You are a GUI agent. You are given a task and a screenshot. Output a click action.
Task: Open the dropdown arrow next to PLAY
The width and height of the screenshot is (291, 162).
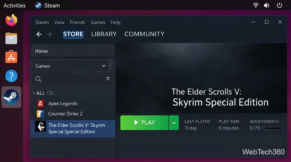pyautogui.click(x=174, y=123)
